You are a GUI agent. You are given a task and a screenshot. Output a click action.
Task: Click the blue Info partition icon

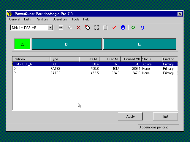(x=123, y=28)
